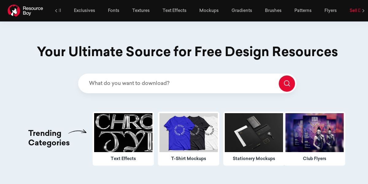Open the chrome Text Effects thumbnail

click(x=123, y=132)
